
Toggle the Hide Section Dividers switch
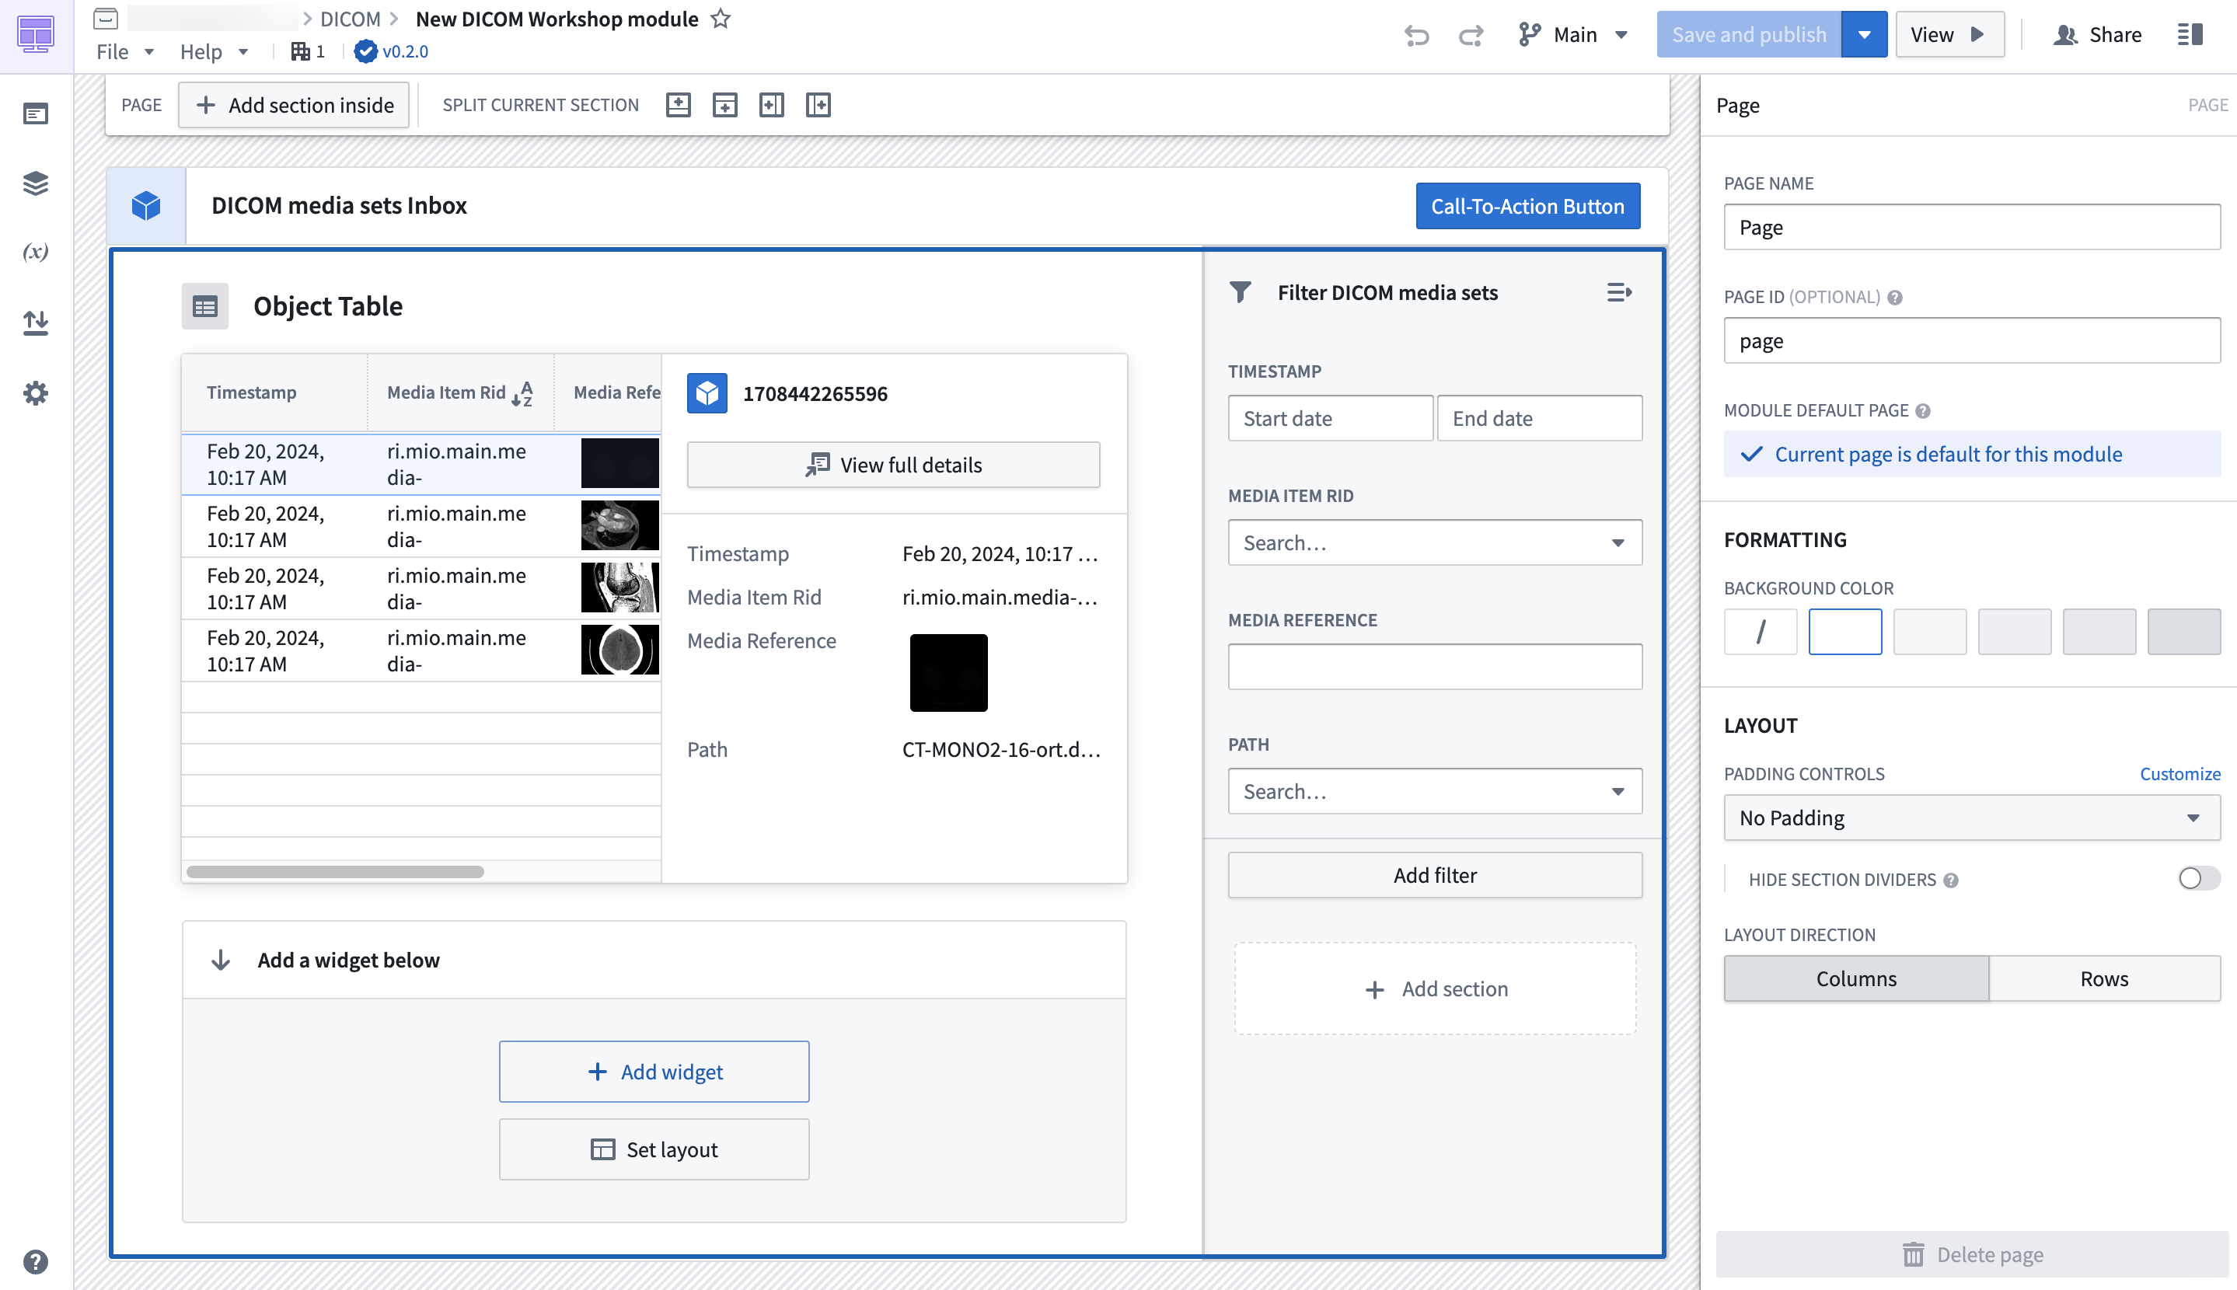[x=2194, y=878]
